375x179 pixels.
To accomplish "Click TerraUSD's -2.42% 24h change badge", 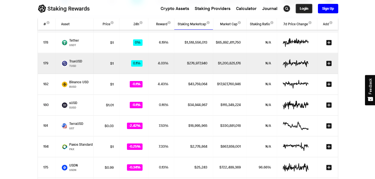I will click(x=135, y=126).
